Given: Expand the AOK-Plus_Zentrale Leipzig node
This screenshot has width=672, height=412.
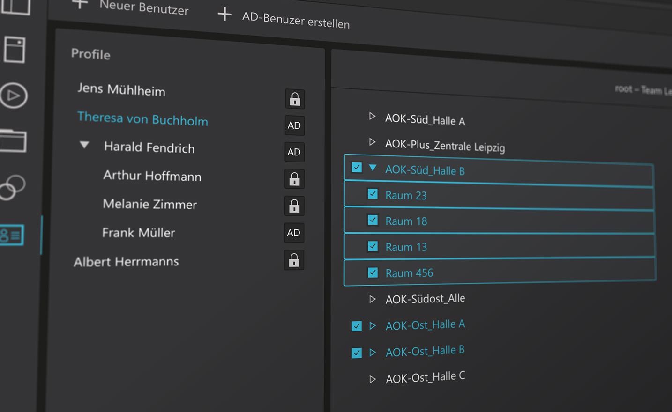Looking at the screenshot, I should [x=372, y=141].
